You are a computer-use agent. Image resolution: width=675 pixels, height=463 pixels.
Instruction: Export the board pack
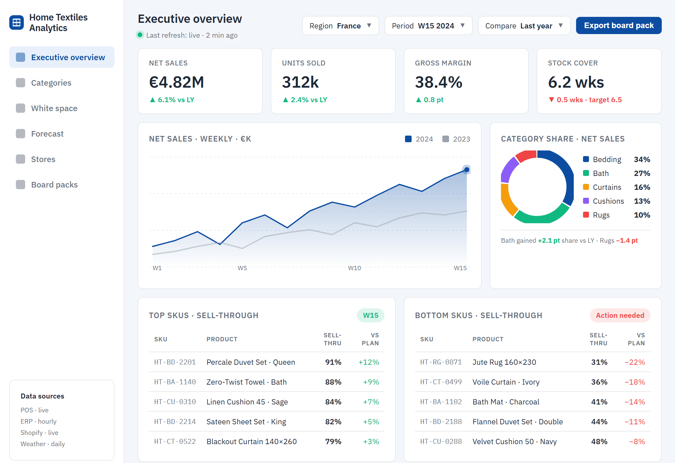click(619, 25)
